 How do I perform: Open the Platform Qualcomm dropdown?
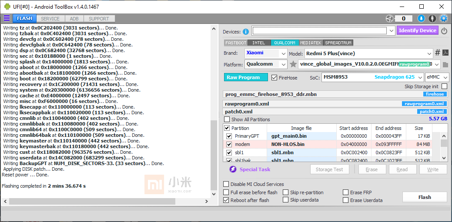point(283,64)
